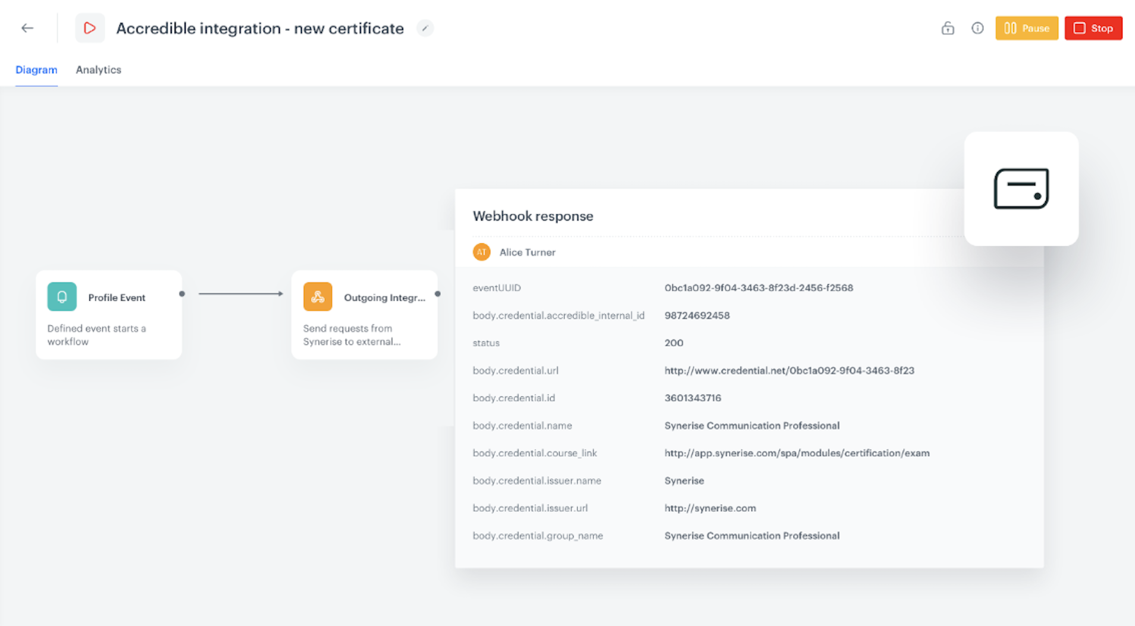Open the body.credential.url link value
Image resolution: width=1135 pixels, height=626 pixels.
789,370
